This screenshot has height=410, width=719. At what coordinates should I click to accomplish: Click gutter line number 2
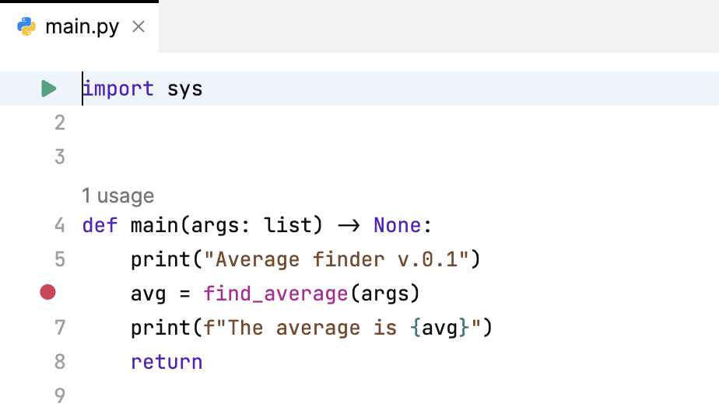point(60,123)
